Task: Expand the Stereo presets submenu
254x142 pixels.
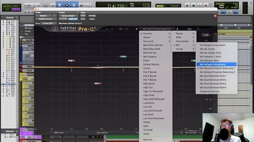Action: point(156,37)
